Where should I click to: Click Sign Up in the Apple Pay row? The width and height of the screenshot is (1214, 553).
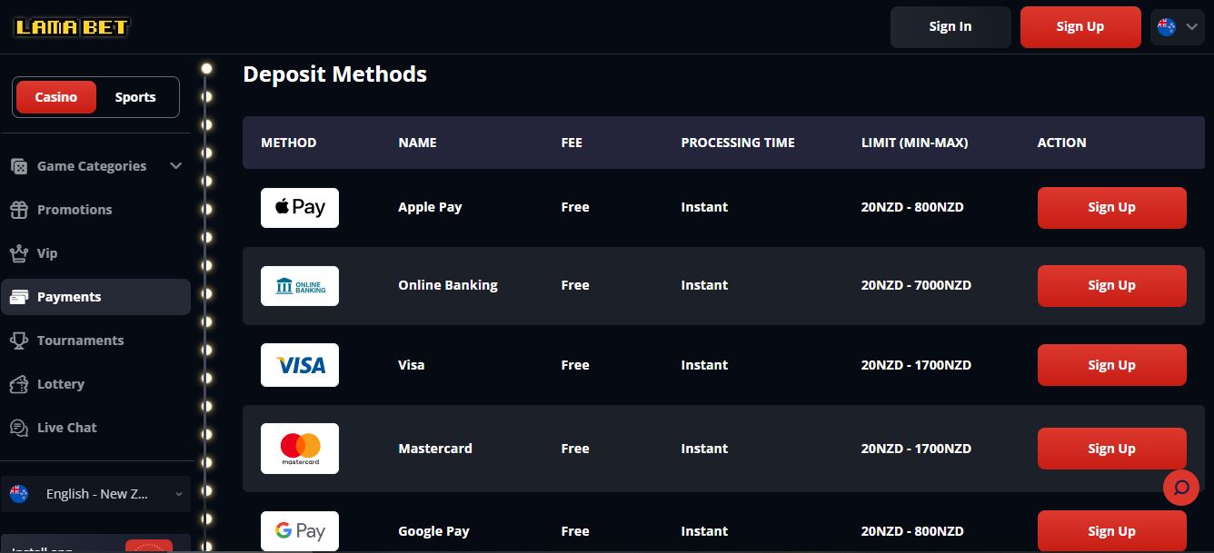click(1112, 208)
